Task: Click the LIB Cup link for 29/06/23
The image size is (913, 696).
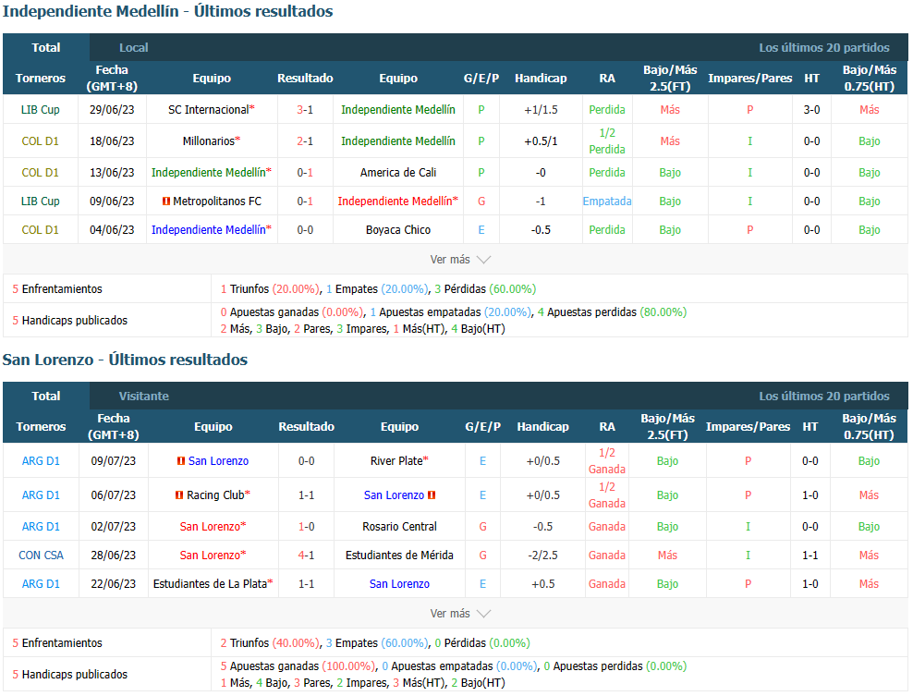Action: pos(40,110)
